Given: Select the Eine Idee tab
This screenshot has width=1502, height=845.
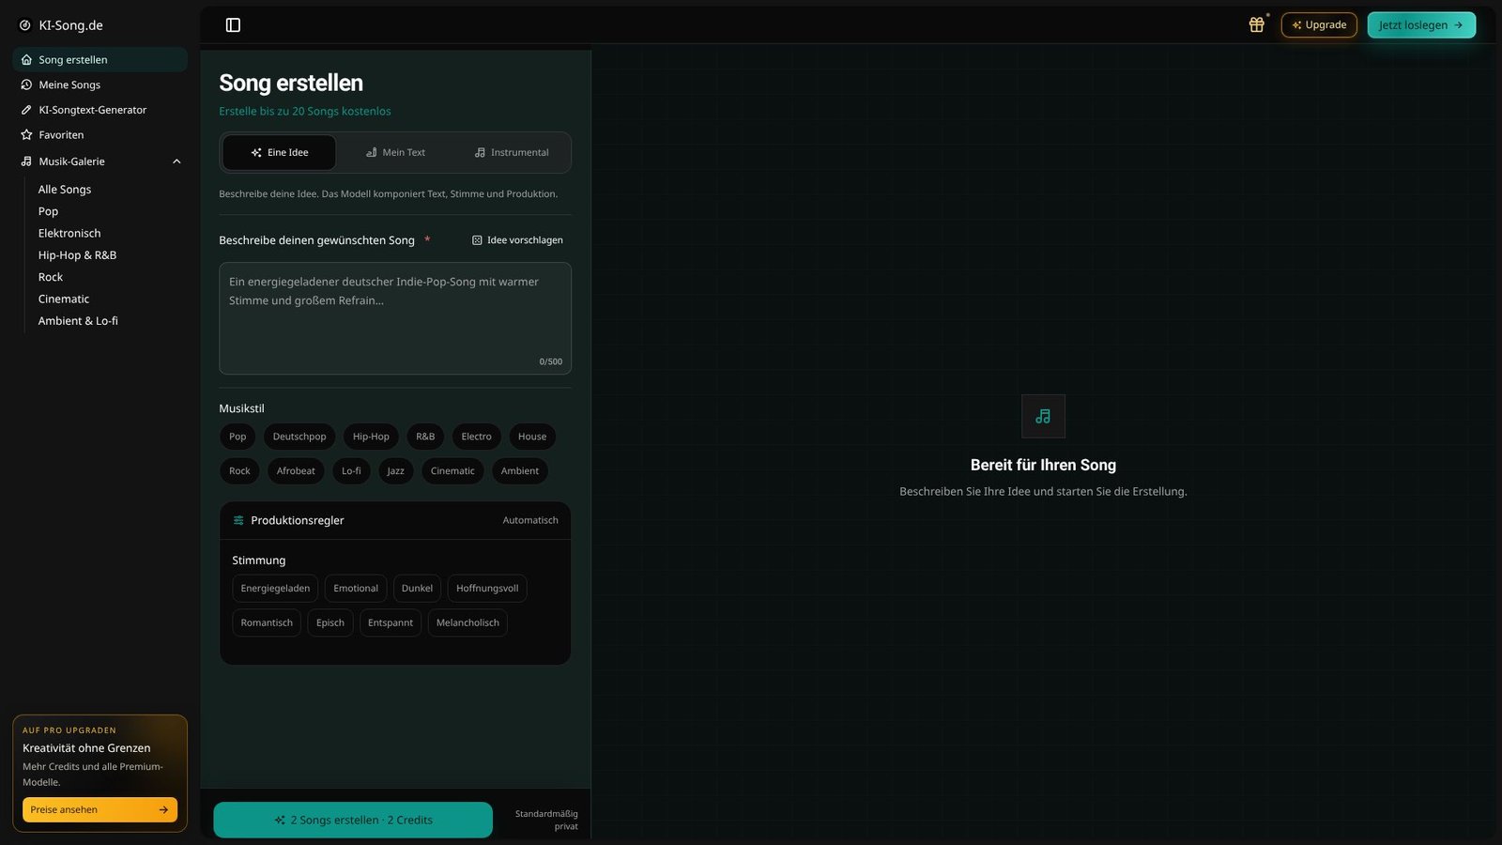Looking at the screenshot, I should pyautogui.click(x=280, y=152).
